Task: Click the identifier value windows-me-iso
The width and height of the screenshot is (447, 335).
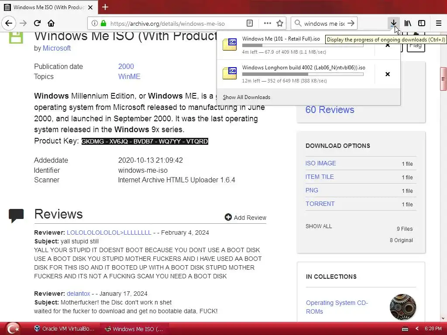Action: point(143,171)
